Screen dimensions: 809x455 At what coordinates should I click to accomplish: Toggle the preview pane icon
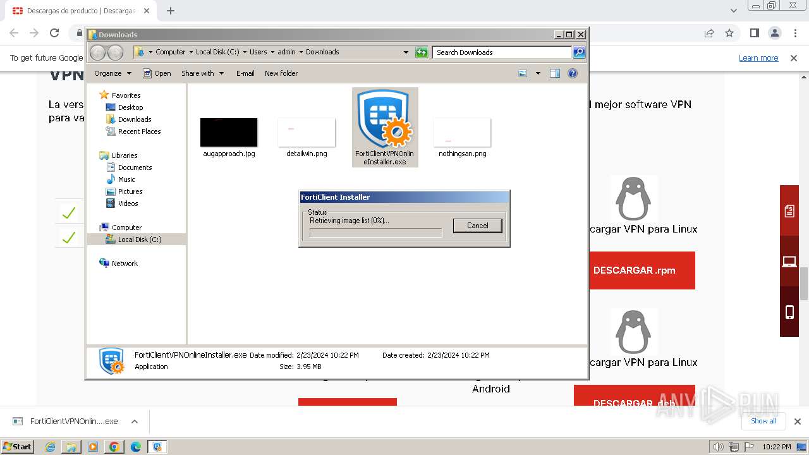pyautogui.click(x=555, y=73)
